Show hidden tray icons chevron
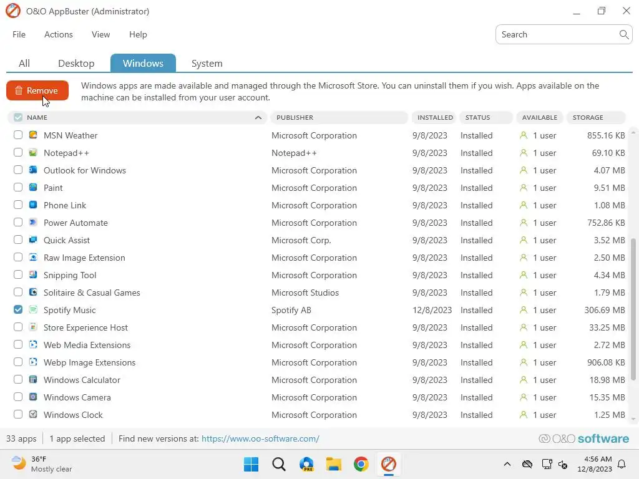The image size is (639, 479). pyautogui.click(x=507, y=464)
